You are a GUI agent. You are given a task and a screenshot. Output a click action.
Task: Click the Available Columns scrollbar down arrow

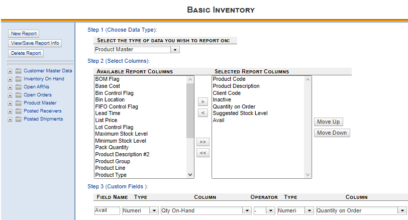coord(190,175)
